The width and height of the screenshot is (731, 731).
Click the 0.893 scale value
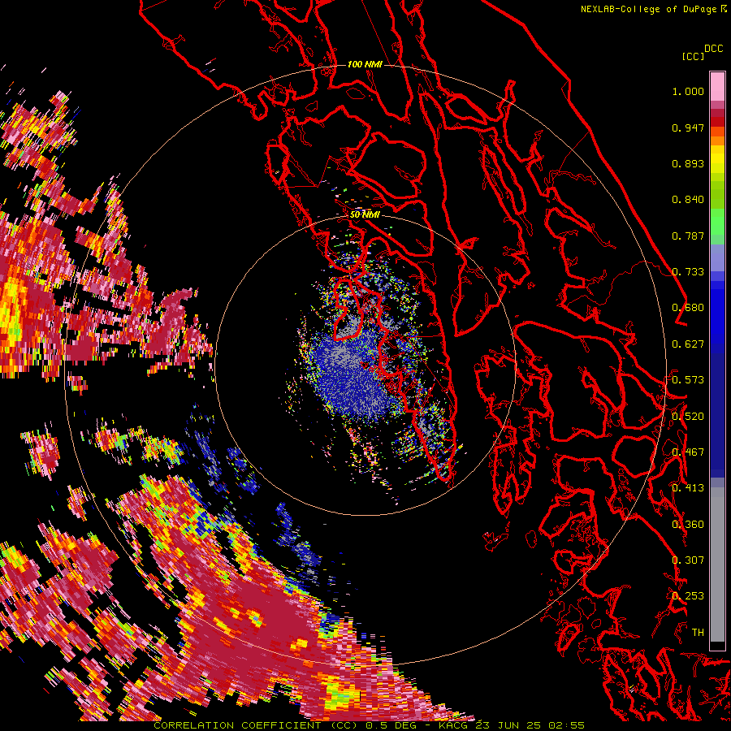tap(688, 163)
